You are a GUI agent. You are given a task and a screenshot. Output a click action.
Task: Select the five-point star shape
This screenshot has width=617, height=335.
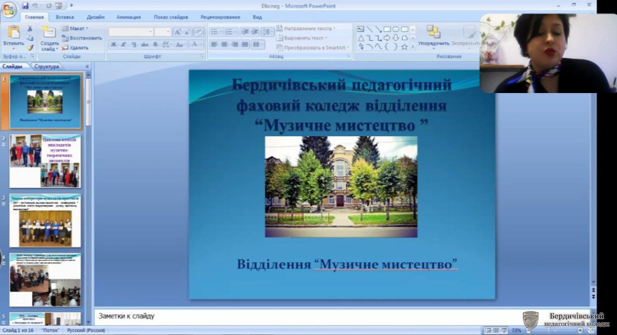(x=404, y=47)
